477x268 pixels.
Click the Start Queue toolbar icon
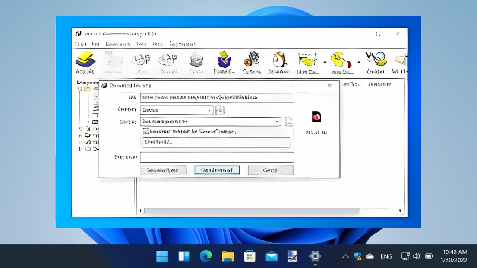tap(308, 62)
